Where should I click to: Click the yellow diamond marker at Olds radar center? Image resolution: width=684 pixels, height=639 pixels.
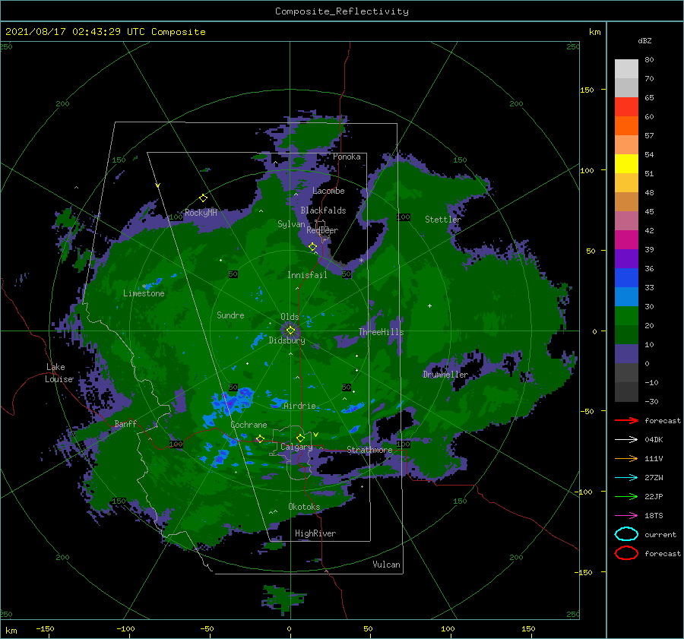click(x=290, y=331)
